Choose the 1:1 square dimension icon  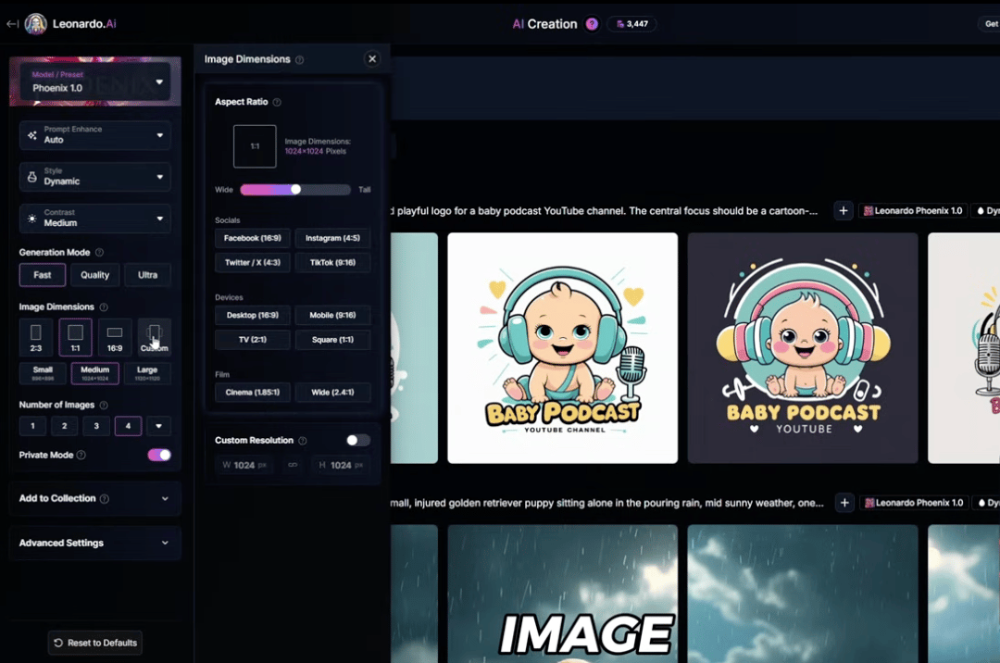pyautogui.click(x=75, y=337)
